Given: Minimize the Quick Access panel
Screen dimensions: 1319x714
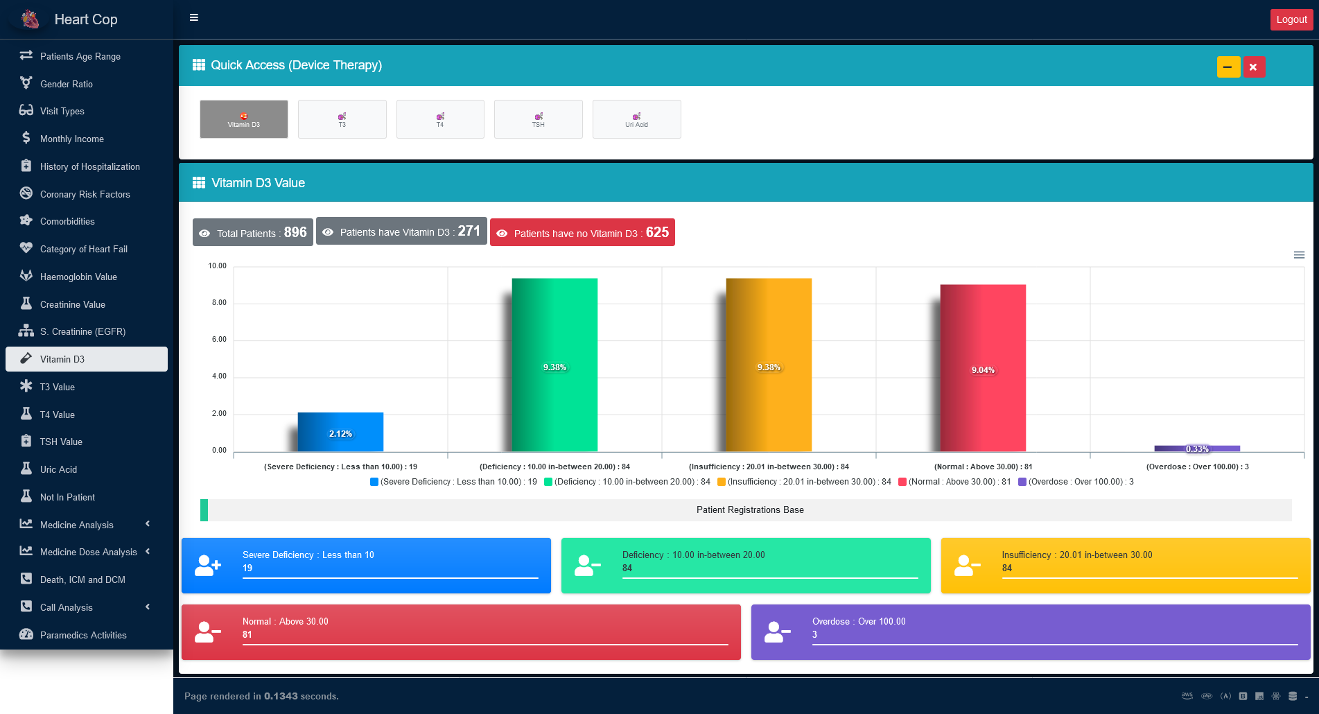Looking at the screenshot, I should pyautogui.click(x=1228, y=67).
